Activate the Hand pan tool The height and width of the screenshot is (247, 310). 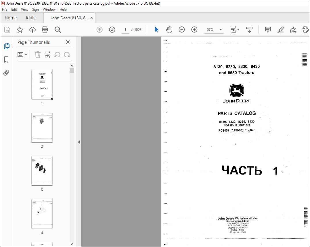tap(169, 30)
